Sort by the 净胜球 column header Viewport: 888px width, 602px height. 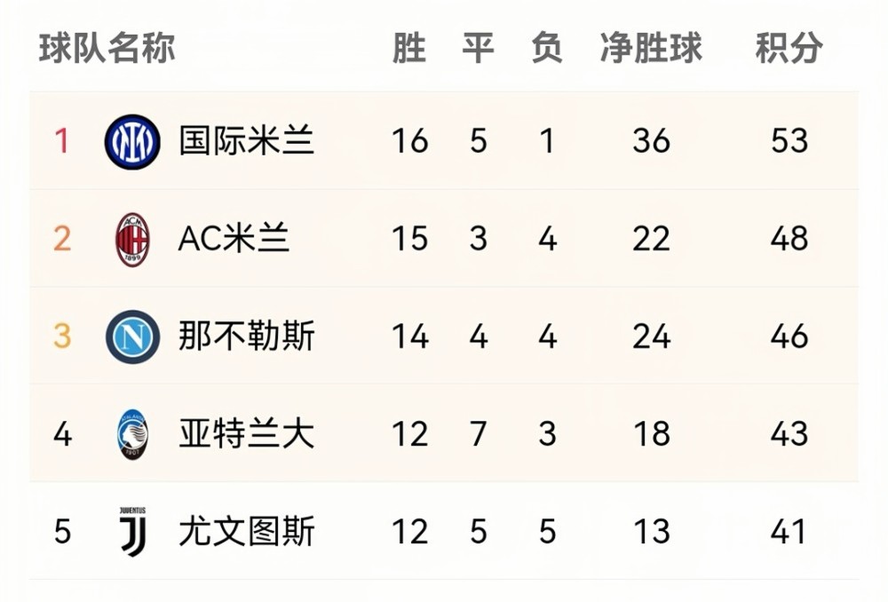[x=651, y=48]
